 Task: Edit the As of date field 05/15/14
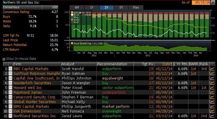201,2
